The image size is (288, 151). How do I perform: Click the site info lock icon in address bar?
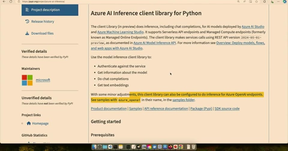coord(19,2)
